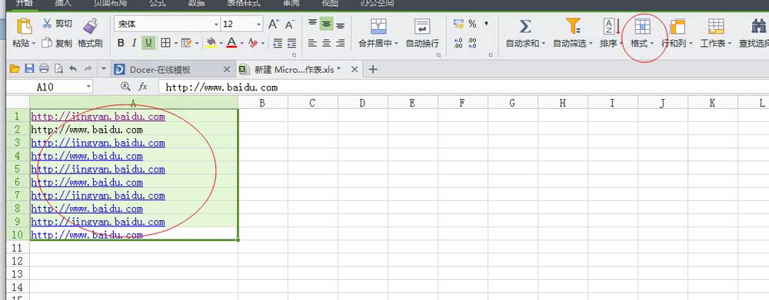Toggle Italic formatting

click(134, 43)
